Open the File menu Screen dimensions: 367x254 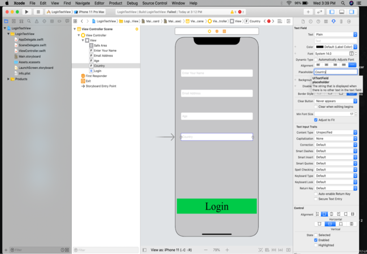coord(32,3)
